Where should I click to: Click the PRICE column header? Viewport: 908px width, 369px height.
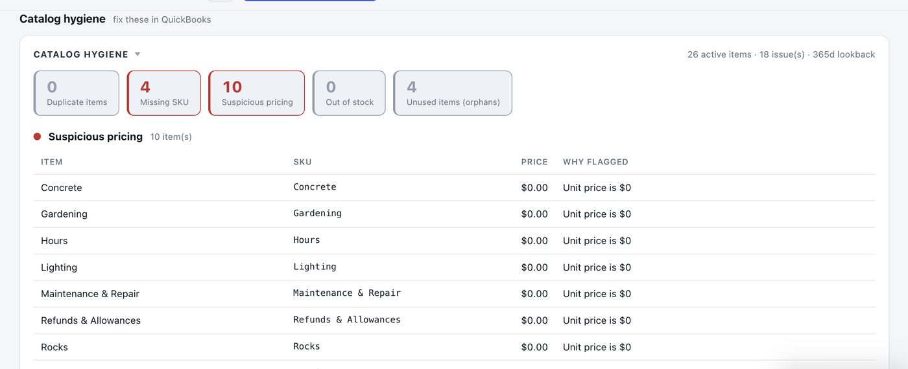(x=534, y=162)
